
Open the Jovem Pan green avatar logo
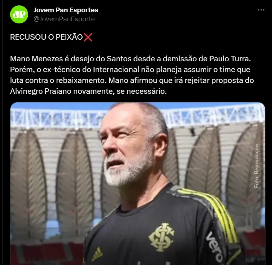19,14
